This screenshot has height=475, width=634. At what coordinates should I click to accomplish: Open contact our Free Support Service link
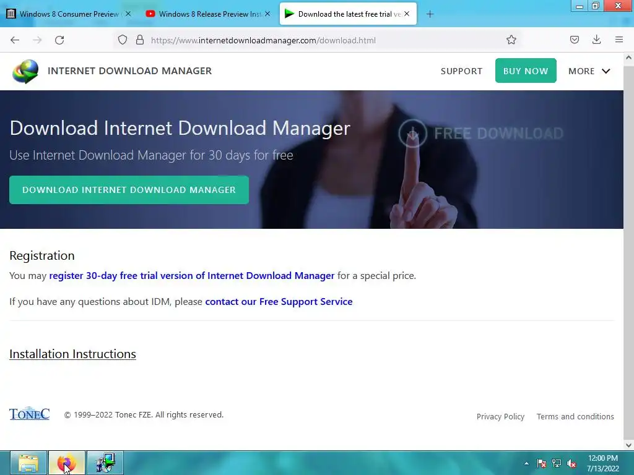(279, 302)
